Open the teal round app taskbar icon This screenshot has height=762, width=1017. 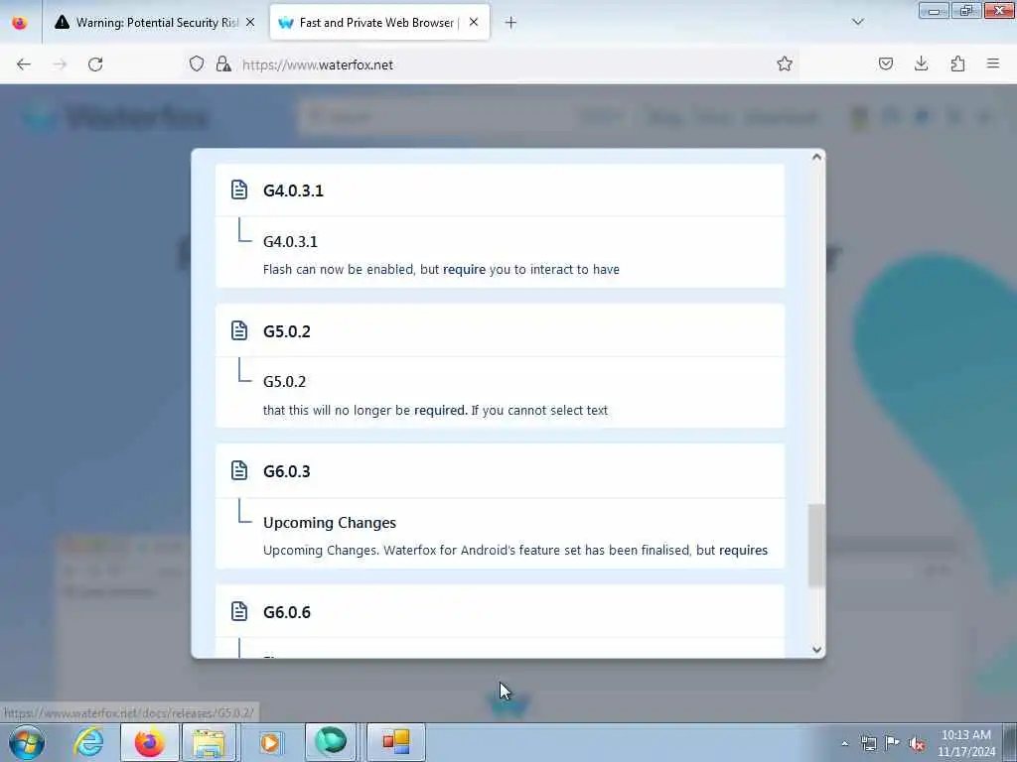coord(331,742)
